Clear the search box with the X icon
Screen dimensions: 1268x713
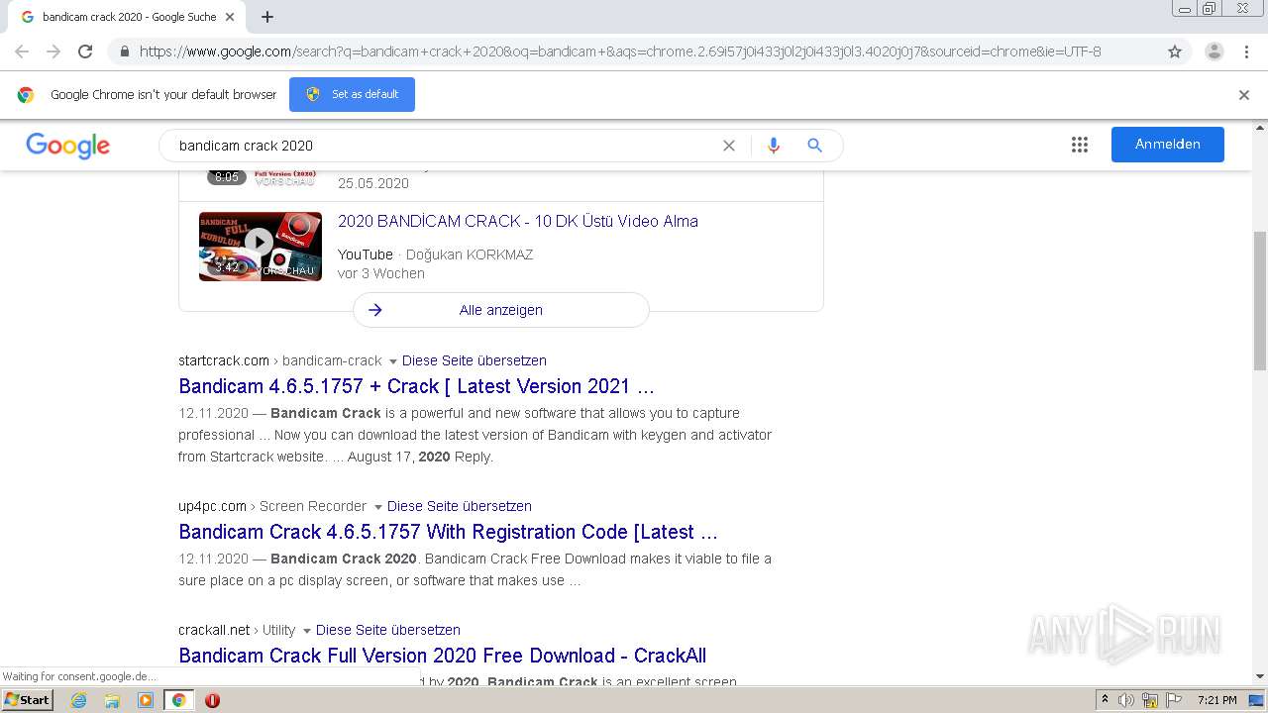(729, 146)
